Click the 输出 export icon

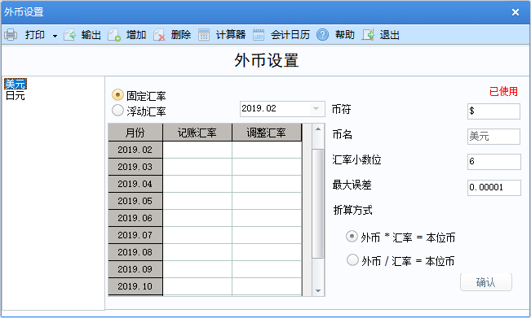tap(70, 35)
